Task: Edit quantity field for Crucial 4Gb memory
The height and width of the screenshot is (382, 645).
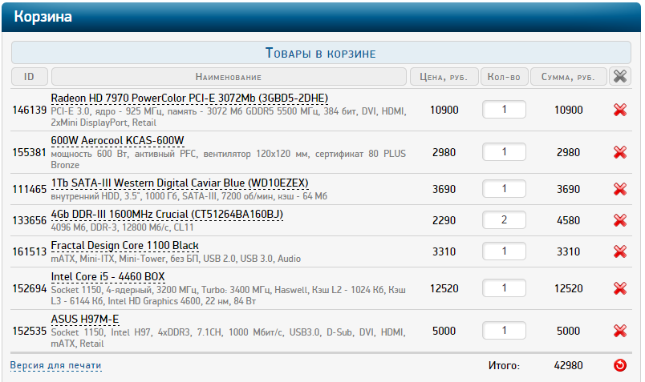Action: pyautogui.click(x=504, y=220)
